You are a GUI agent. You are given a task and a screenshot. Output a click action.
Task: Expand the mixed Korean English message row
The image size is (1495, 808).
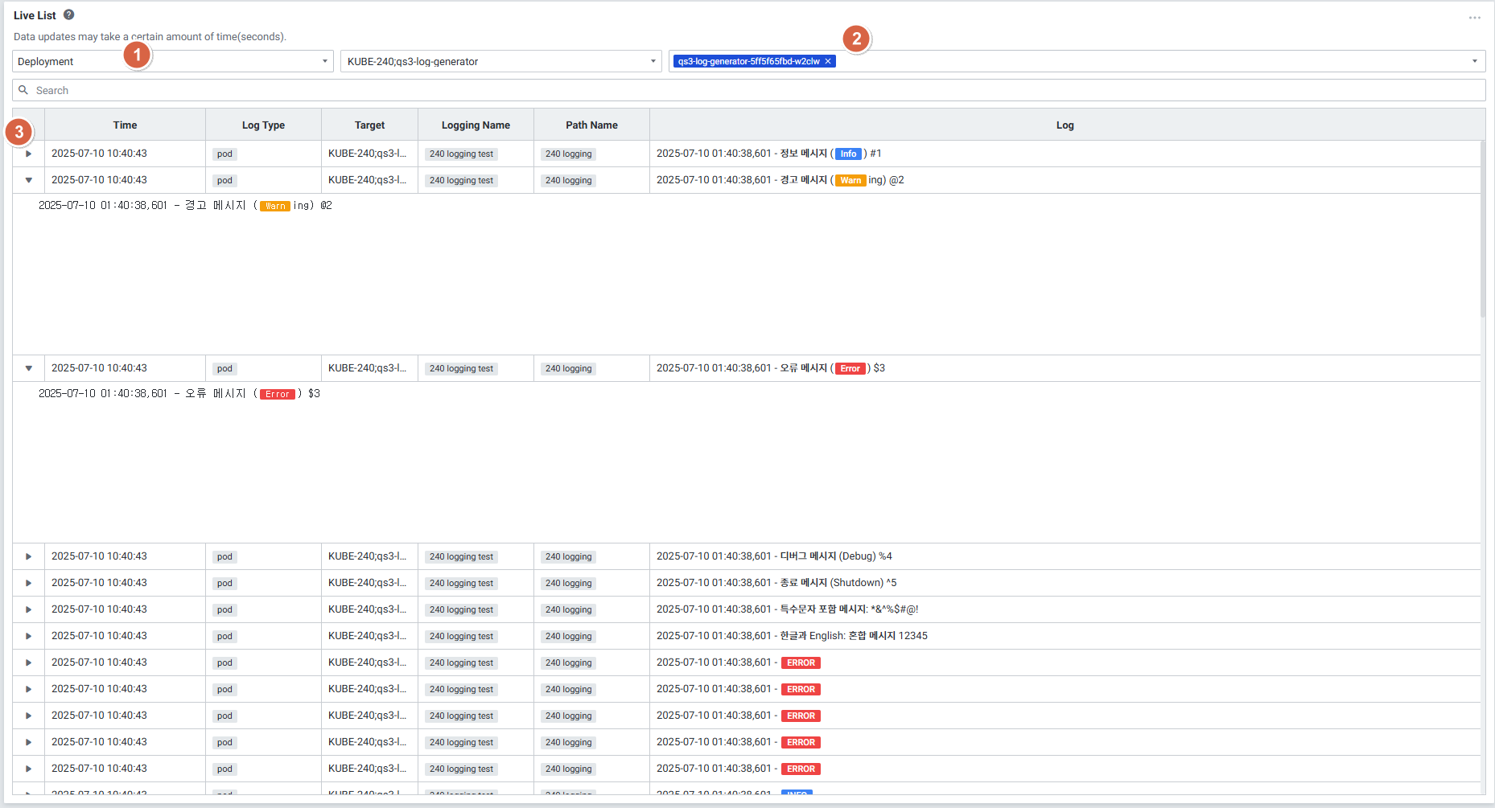coord(29,636)
